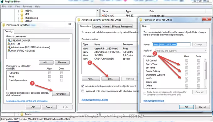This screenshot has width=213, height=122.
Task: Click the Advanced button in Permissions dialog
Action: [61, 94]
